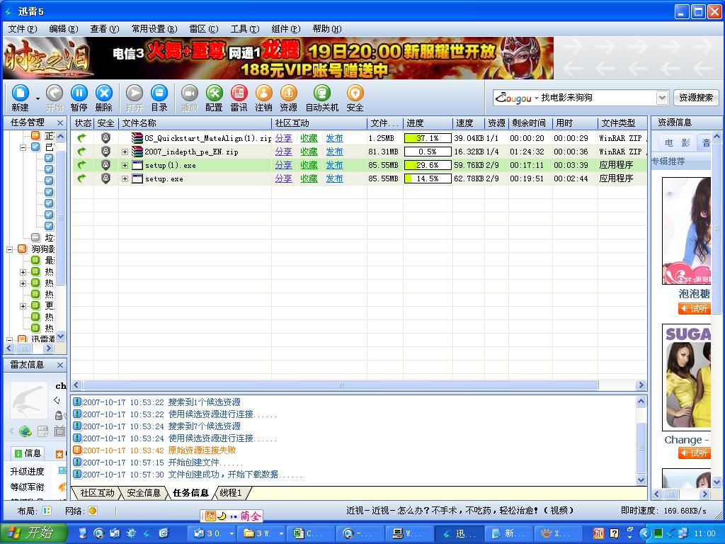Open the 文件 menu
The height and width of the screenshot is (544, 725).
pyautogui.click(x=22, y=28)
